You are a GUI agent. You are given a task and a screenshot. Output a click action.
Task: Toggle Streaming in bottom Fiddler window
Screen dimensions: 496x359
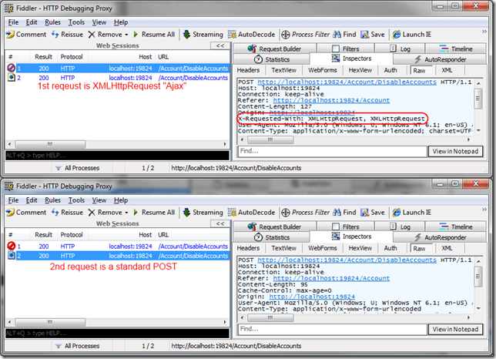pyautogui.click(x=203, y=213)
